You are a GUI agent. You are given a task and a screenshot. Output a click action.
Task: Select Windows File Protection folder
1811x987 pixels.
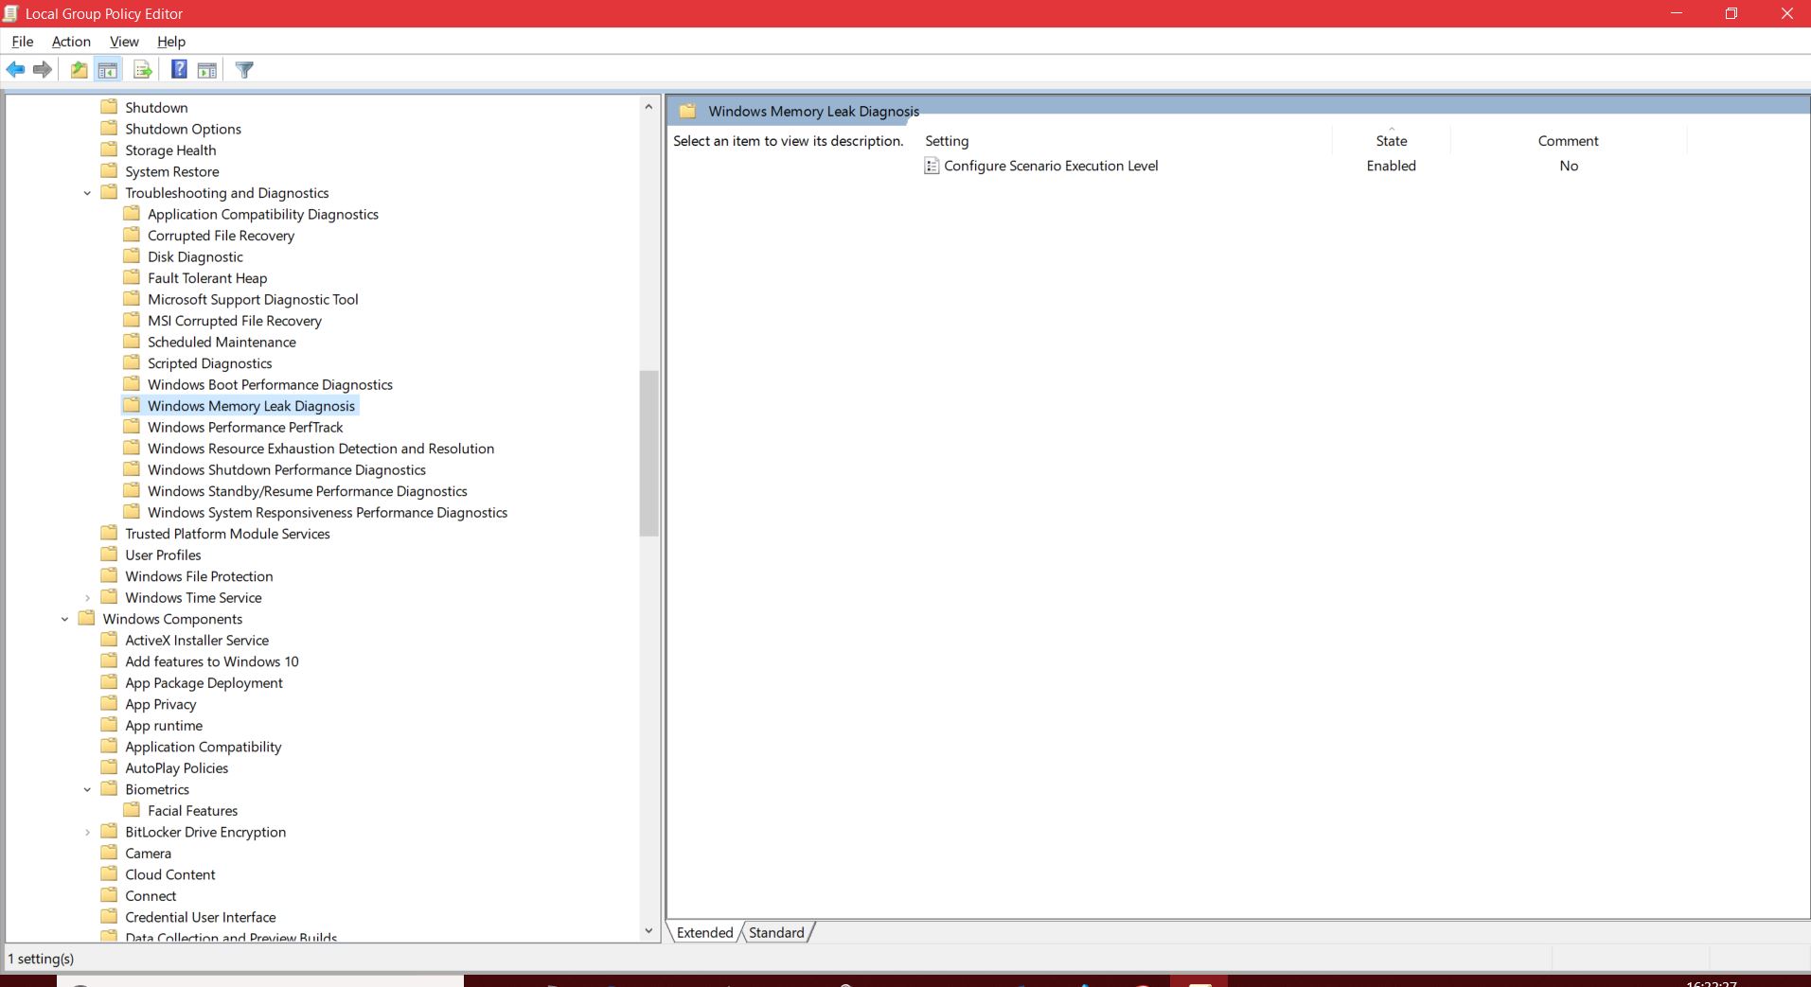(199, 576)
